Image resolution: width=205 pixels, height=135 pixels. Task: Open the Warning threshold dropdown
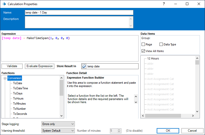(x=58, y=131)
